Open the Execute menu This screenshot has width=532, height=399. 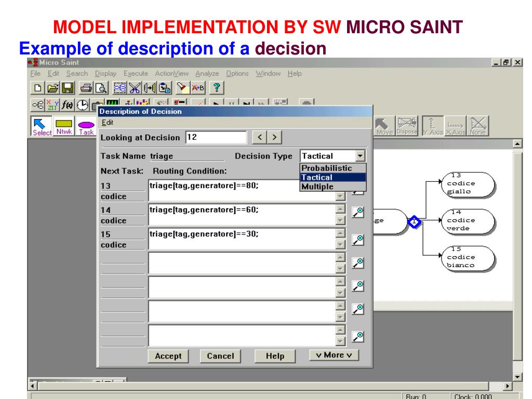point(136,74)
